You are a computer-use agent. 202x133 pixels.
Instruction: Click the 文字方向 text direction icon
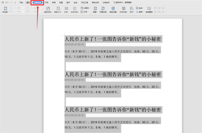point(74,9)
